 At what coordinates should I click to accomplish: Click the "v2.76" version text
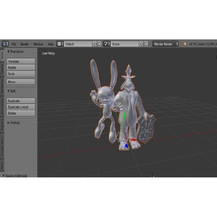[193, 44]
